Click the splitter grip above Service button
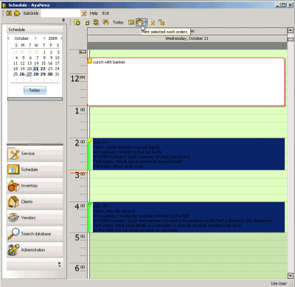Screen dimensions: 295x287 point(35,144)
